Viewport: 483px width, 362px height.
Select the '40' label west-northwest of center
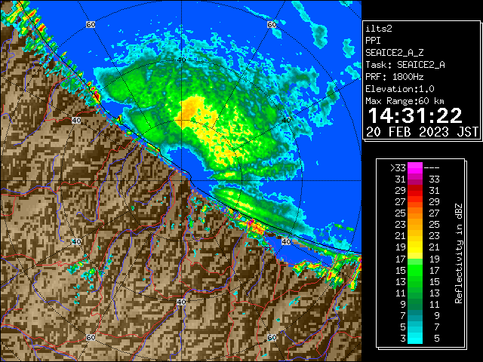pyautogui.click(x=76, y=121)
